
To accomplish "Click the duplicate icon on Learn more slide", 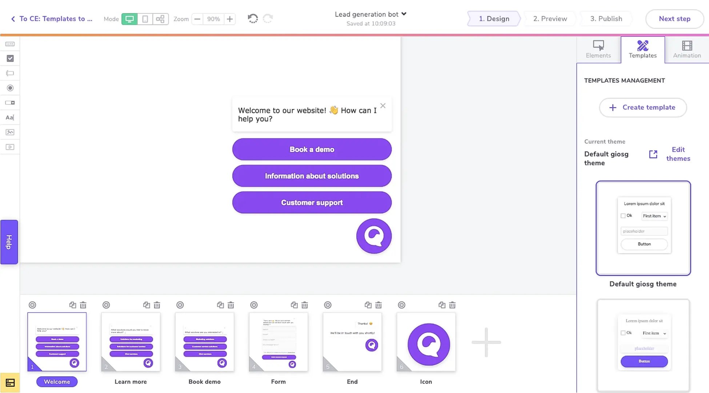I will point(146,305).
